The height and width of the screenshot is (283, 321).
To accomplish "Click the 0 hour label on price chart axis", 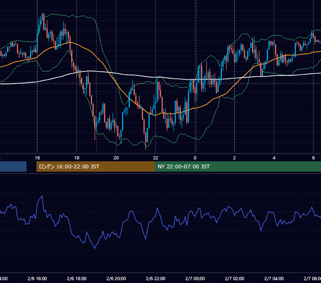I will point(195,158).
